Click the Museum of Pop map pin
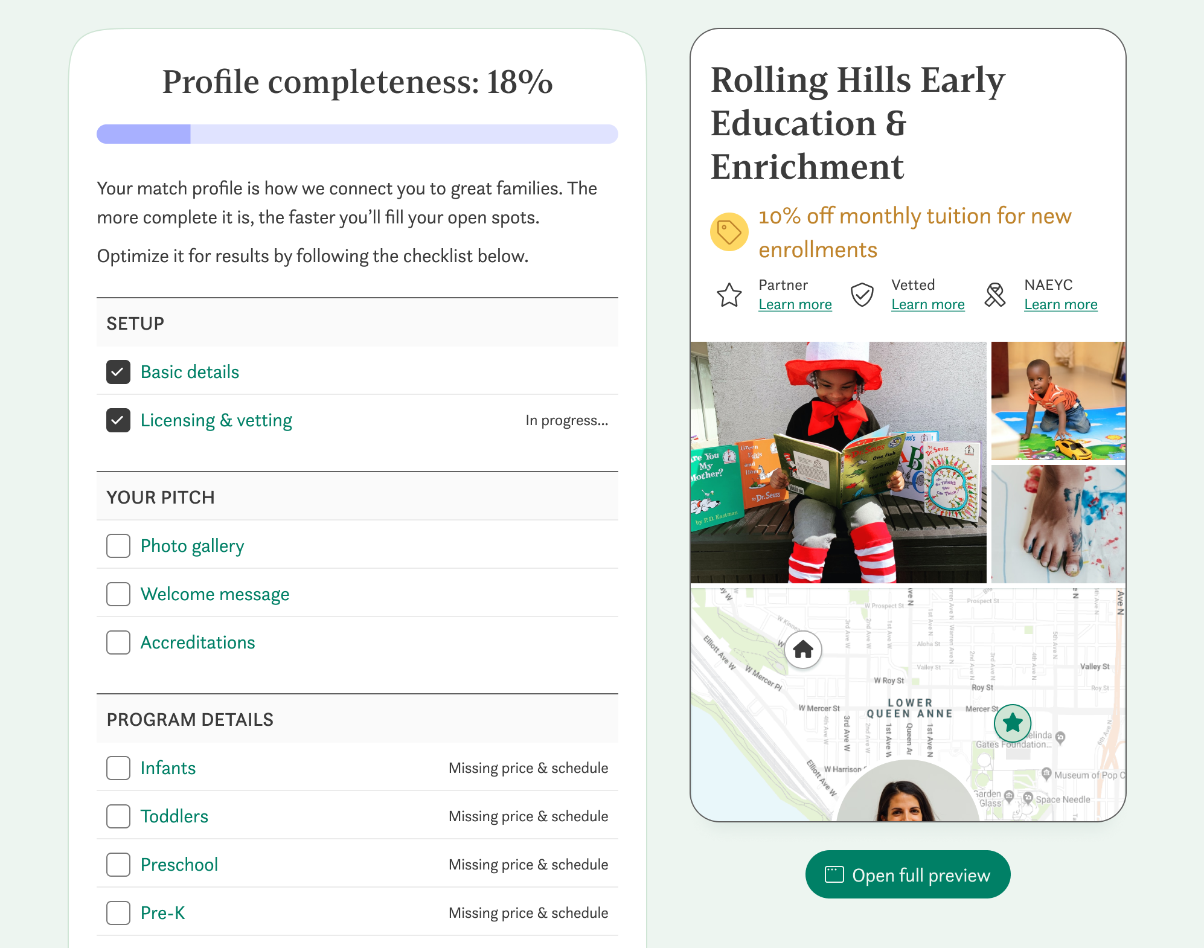 click(x=1046, y=773)
